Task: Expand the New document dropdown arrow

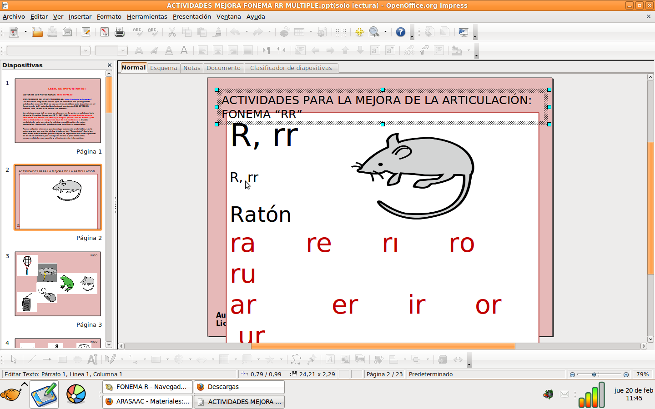Action: coord(25,32)
